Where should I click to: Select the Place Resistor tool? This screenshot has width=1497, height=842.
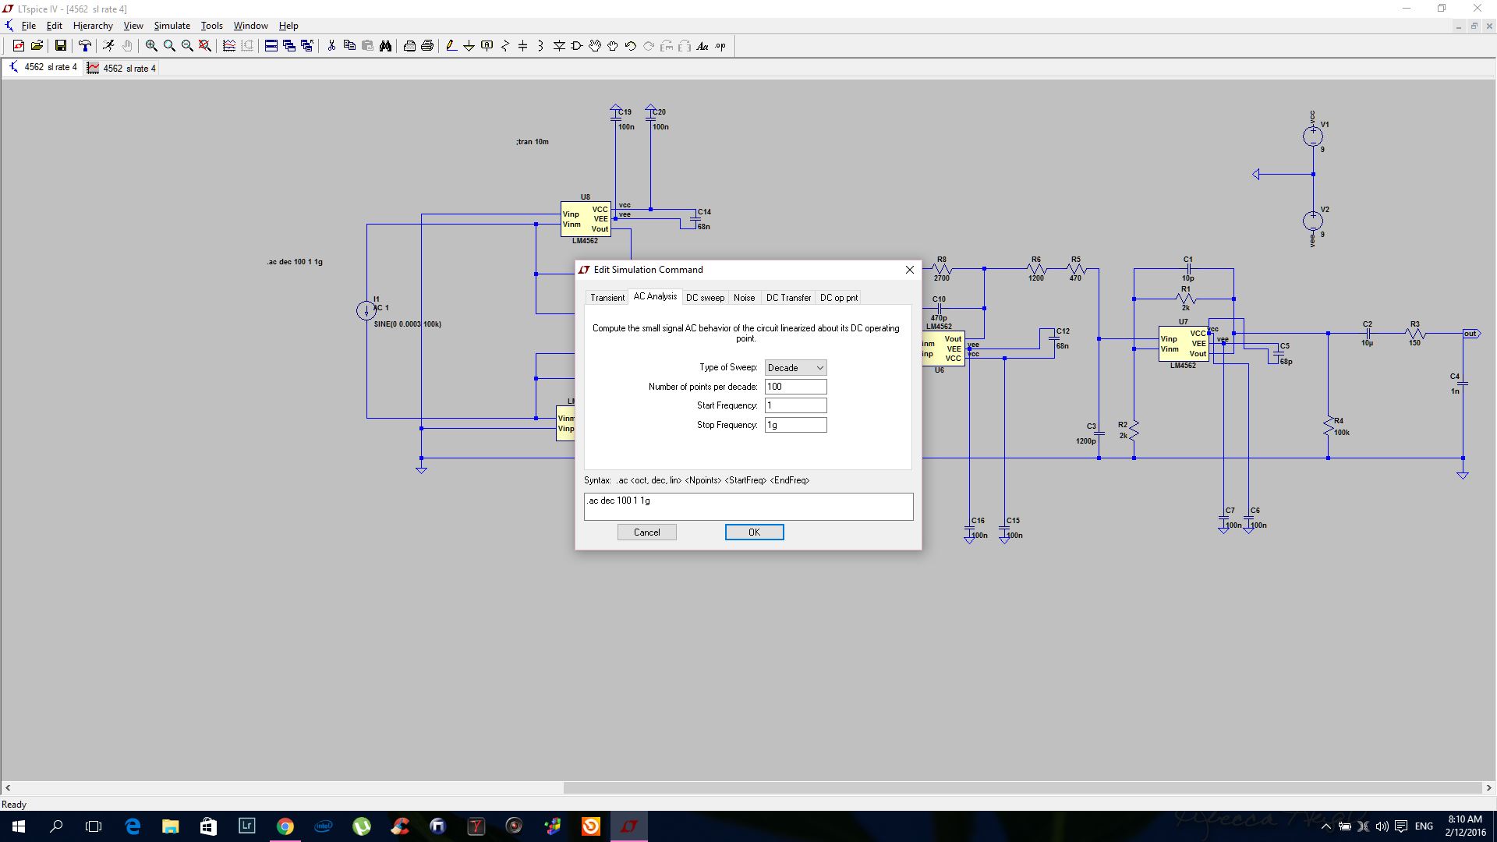[505, 46]
